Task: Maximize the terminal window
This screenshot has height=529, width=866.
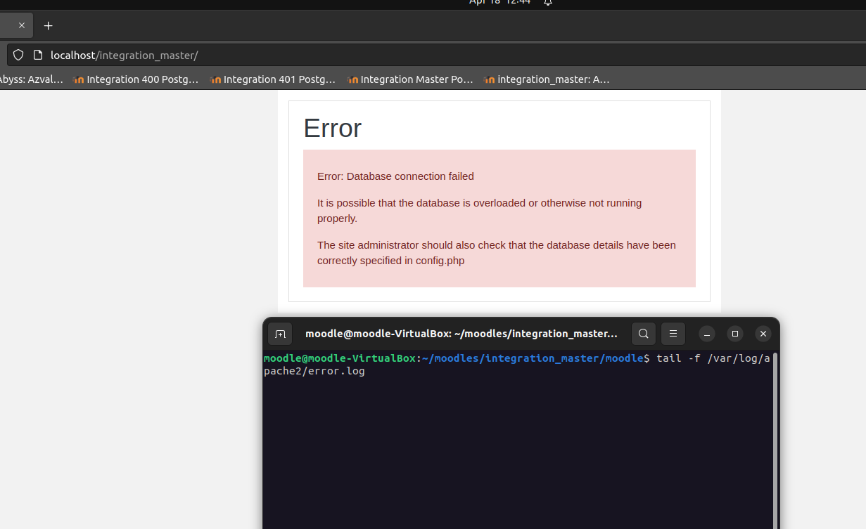Action: coord(735,334)
